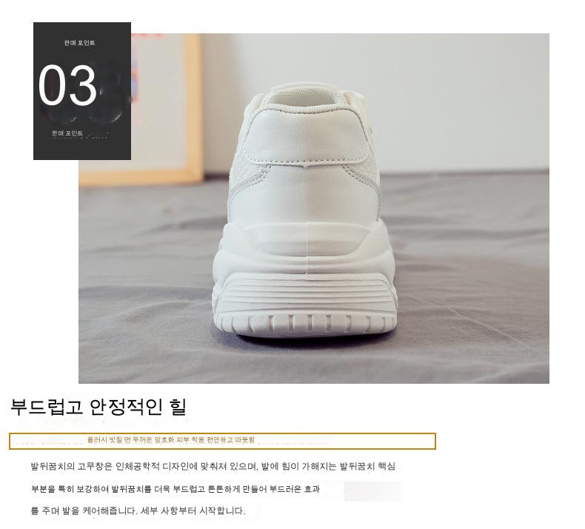The image size is (585, 529).
Task: Click the gold-bordered banner text box
Action: 222,441
